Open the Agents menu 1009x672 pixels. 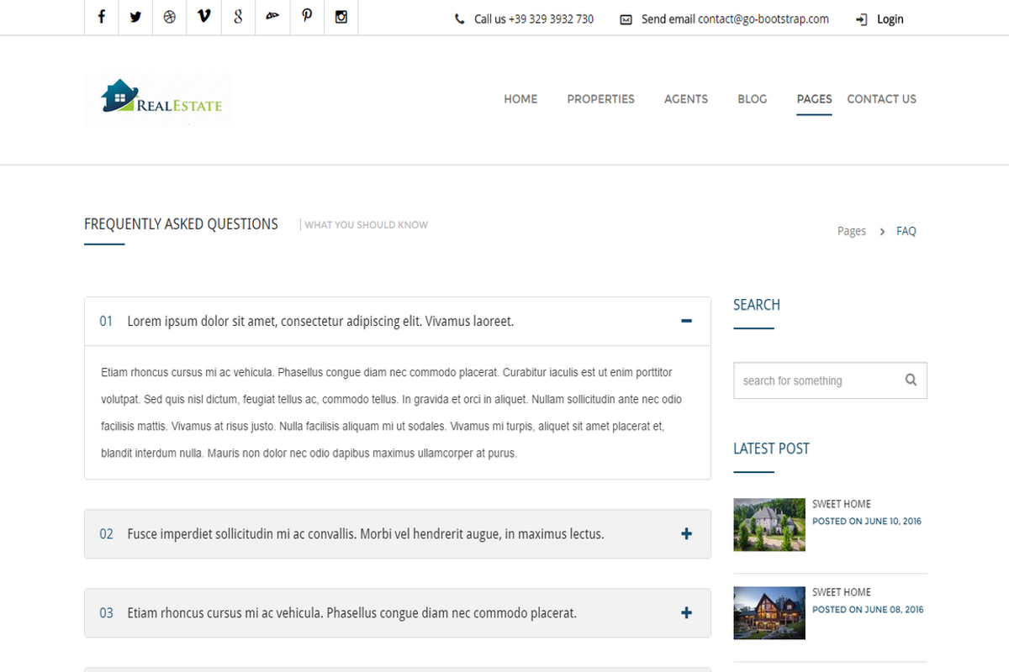pyautogui.click(x=686, y=99)
